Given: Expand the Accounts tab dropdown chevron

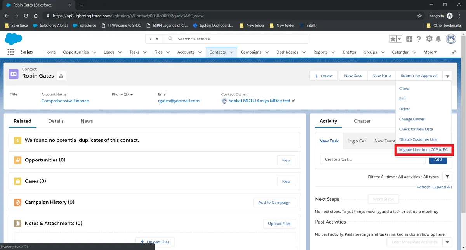Looking at the screenshot, I should coord(200,52).
